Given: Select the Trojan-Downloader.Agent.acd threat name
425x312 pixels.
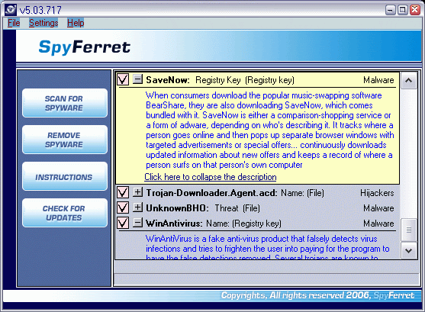Looking at the screenshot, I should 211,193.
